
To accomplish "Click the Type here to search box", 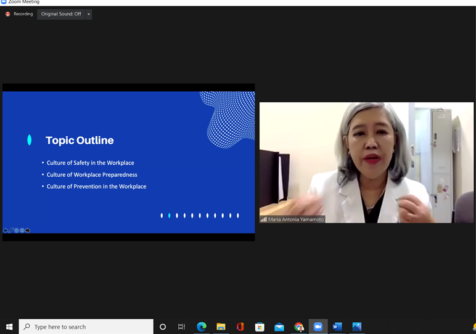I will (86, 327).
